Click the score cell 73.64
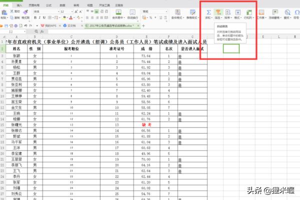 (x=146, y=56)
